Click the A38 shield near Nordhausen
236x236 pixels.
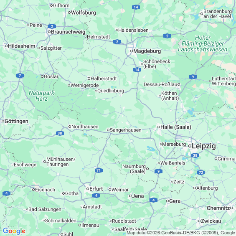60,133
